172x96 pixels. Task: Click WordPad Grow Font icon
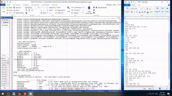pos(147,9)
